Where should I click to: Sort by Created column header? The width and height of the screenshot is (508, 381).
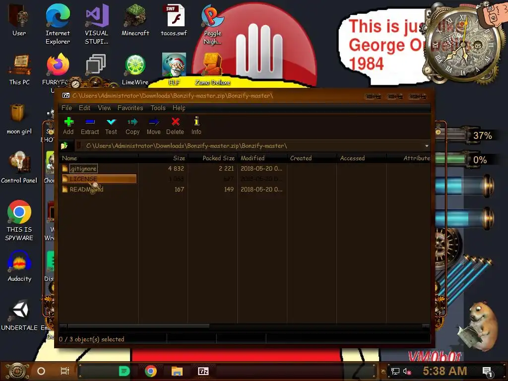312,158
